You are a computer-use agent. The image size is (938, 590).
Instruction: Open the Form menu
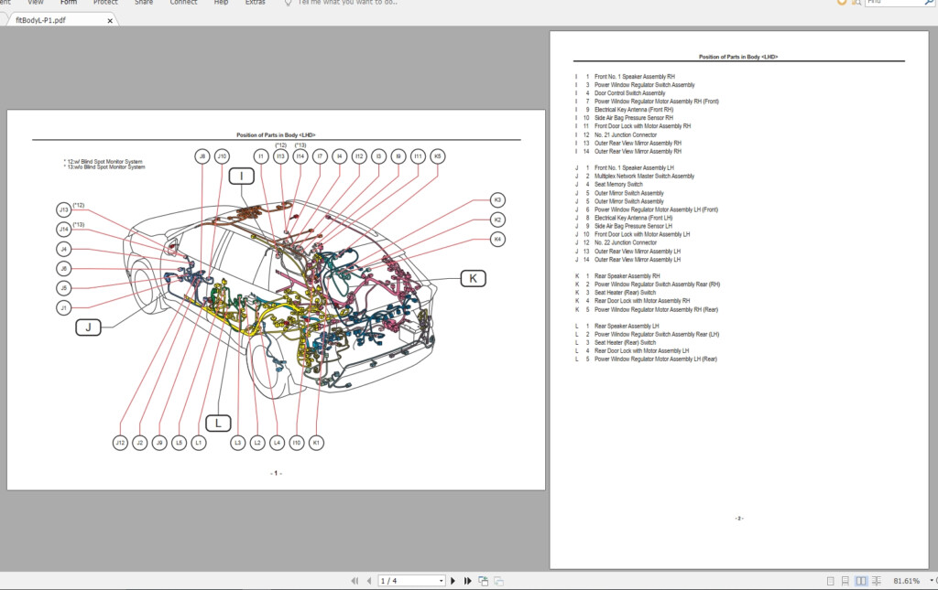click(x=68, y=3)
